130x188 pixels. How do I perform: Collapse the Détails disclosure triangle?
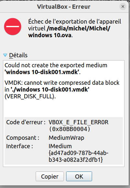5,55
